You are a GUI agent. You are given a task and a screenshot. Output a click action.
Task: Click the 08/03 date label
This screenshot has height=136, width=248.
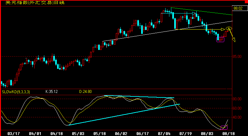tap(207, 133)
